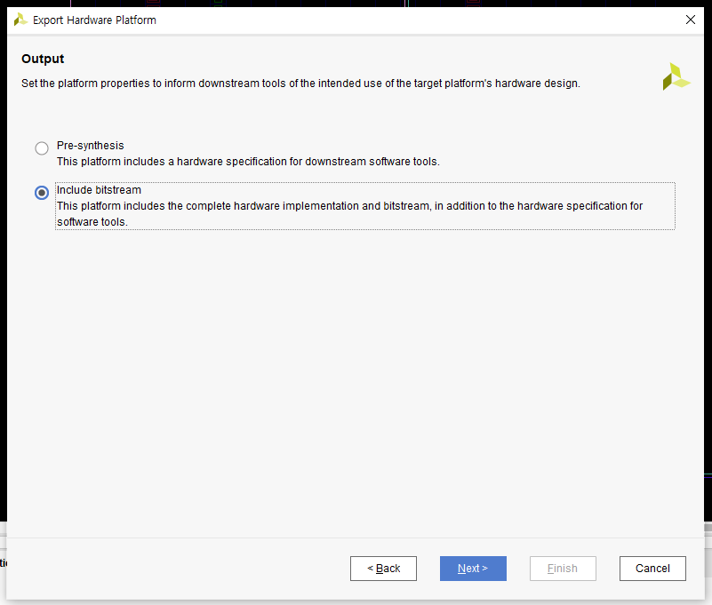Click 'complete hardware implementation and bitstream' description

coord(349,214)
